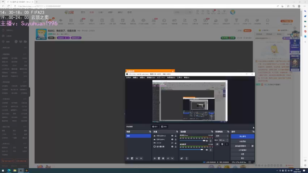The image size is (308, 173).
Task: Open 麦克风/Aux channel three-dot options
Action: click(x=211, y=141)
